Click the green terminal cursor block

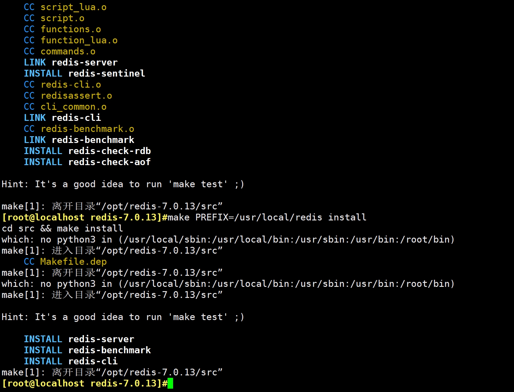coord(170,383)
